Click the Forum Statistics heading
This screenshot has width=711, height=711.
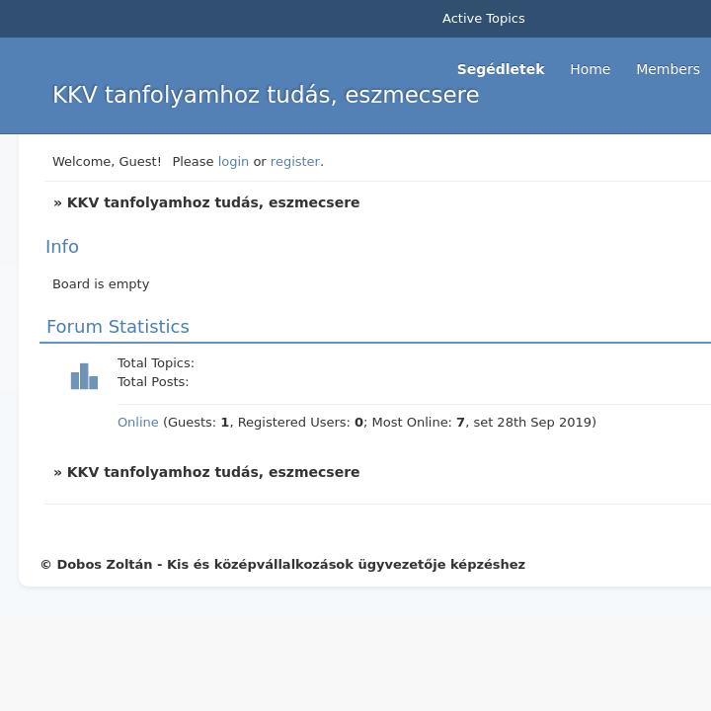(118, 327)
